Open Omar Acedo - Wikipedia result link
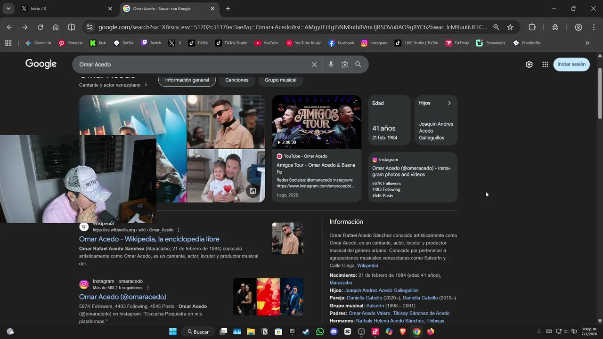 [x=149, y=239]
